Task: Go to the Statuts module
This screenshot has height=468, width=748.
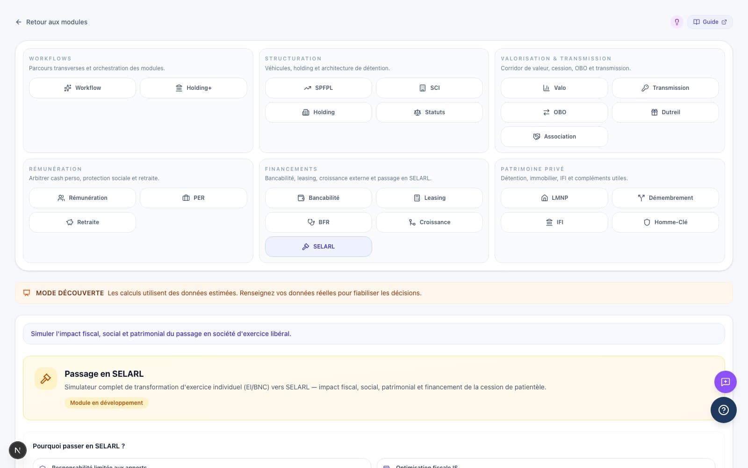Action: (429, 112)
